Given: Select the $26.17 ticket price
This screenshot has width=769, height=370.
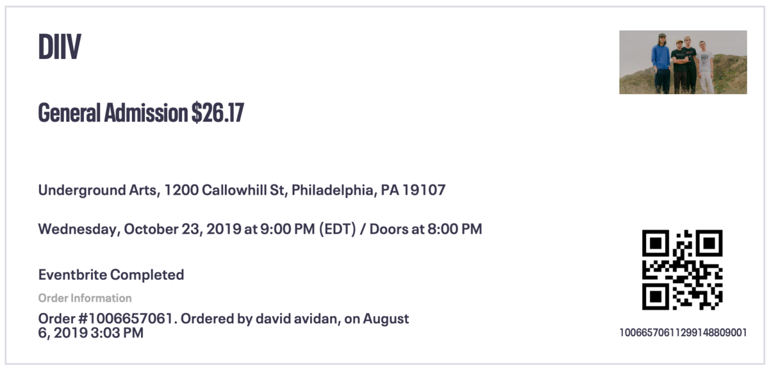Looking at the screenshot, I should pyautogui.click(x=218, y=113).
